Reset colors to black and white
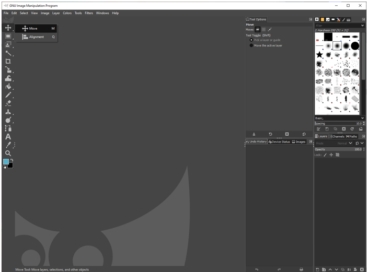The width and height of the screenshot is (367, 272). coord(5,167)
